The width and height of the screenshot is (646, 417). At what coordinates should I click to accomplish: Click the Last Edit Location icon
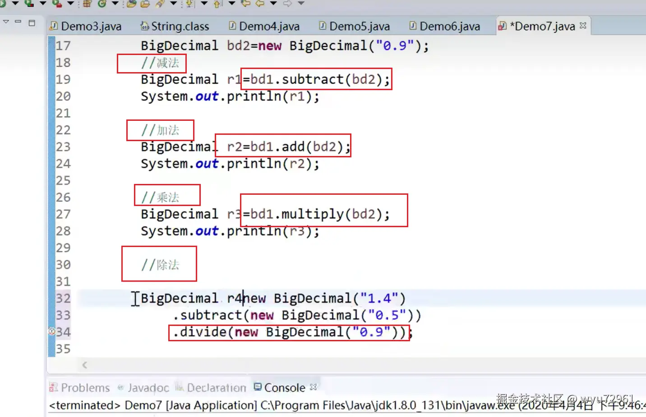[246, 4]
